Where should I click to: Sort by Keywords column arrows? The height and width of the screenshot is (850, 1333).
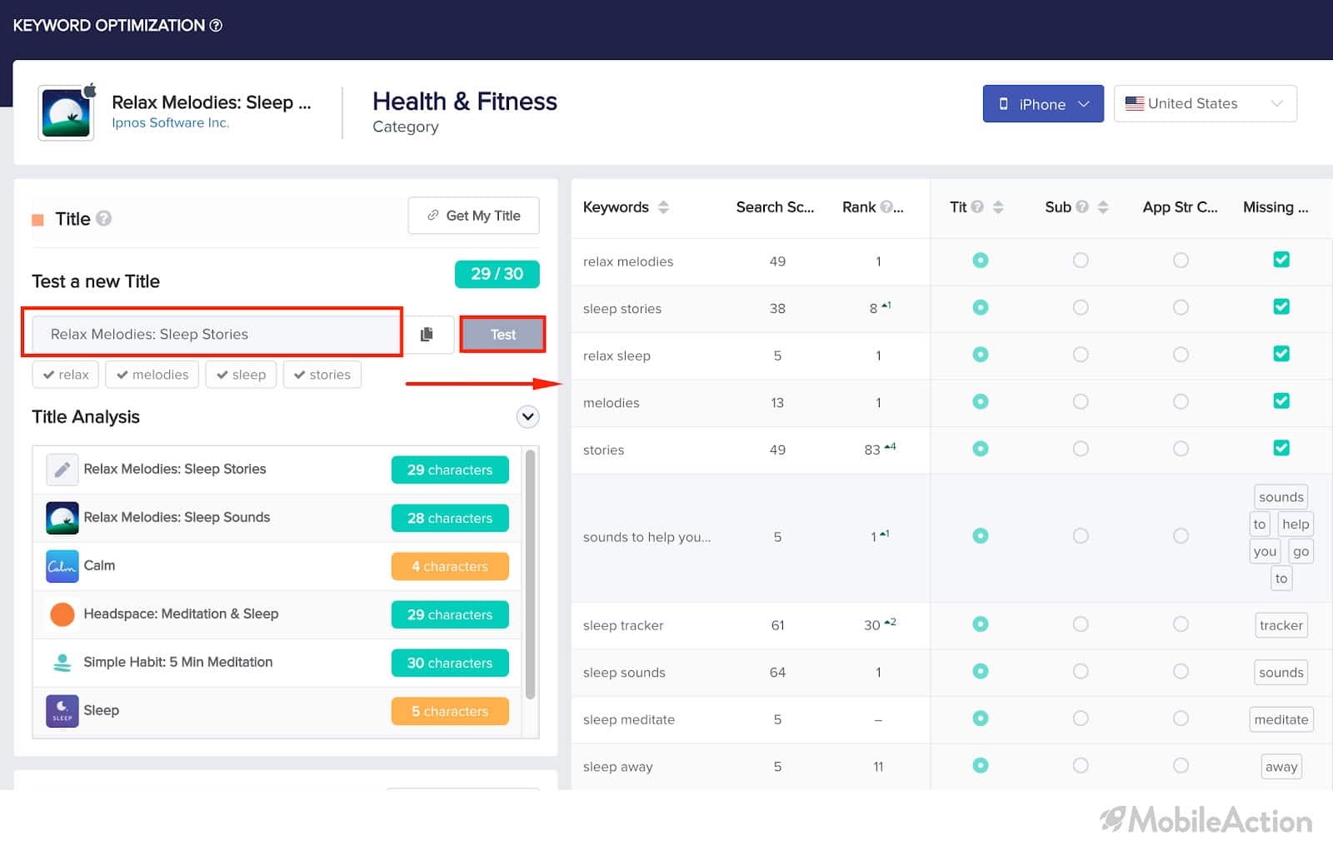pyautogui.click(x=663, y=207)
